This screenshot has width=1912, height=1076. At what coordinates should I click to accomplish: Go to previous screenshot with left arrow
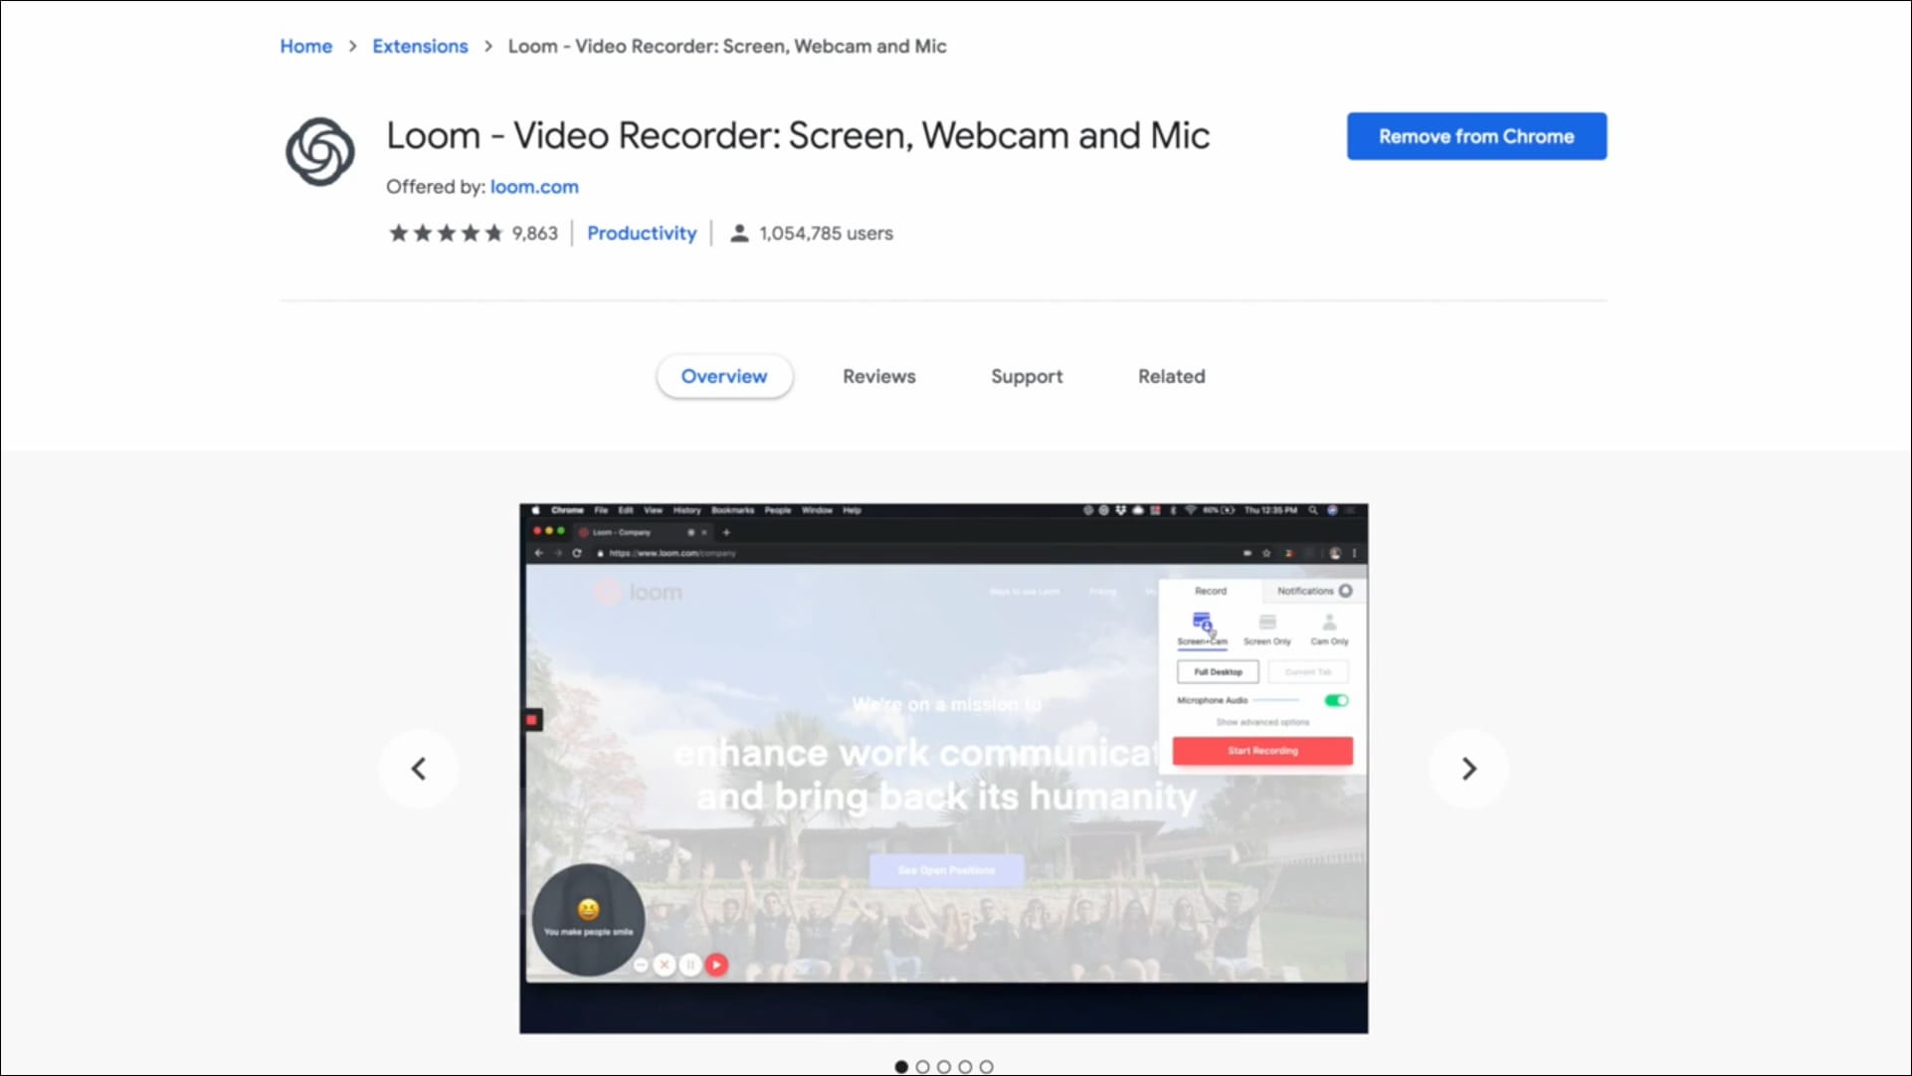click(419, 769)
